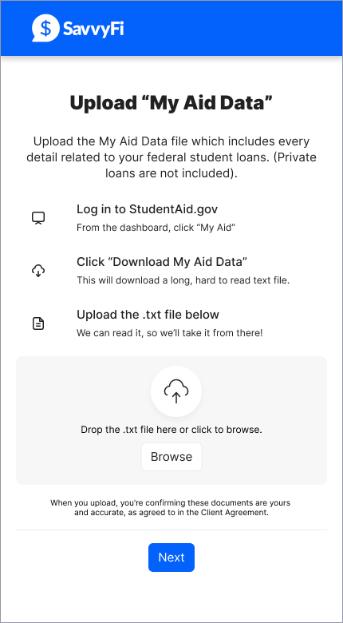Click 'Click "Download My Aid Data"' step heading
343x623 pixels.
point(162,262)
